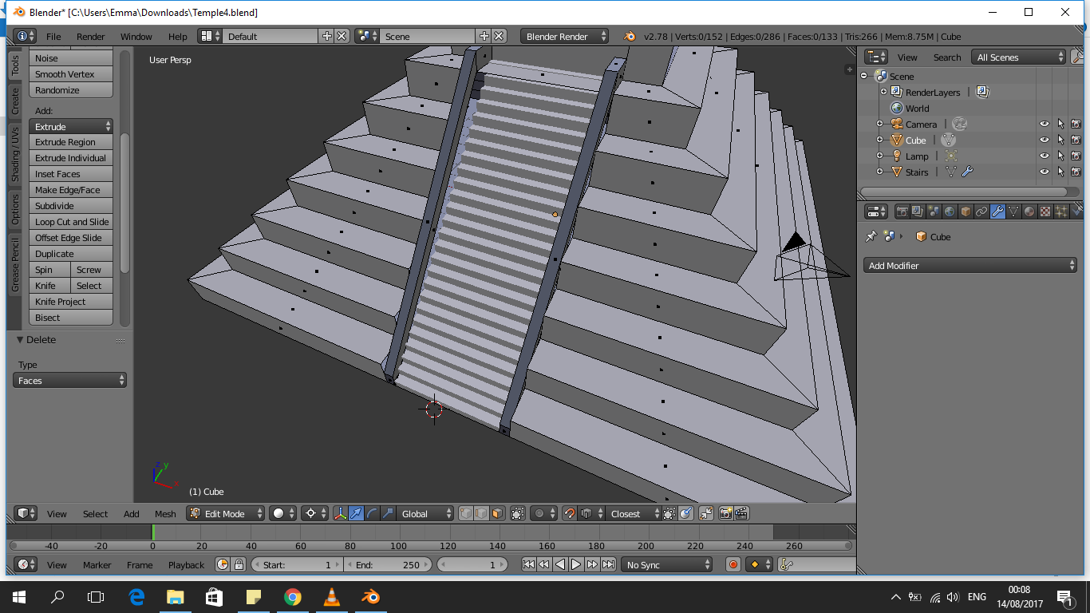This screenshot has height=613, width=1090.
Task: Click the End frame field
Action: pyautogui.click(x=388, y=564)
